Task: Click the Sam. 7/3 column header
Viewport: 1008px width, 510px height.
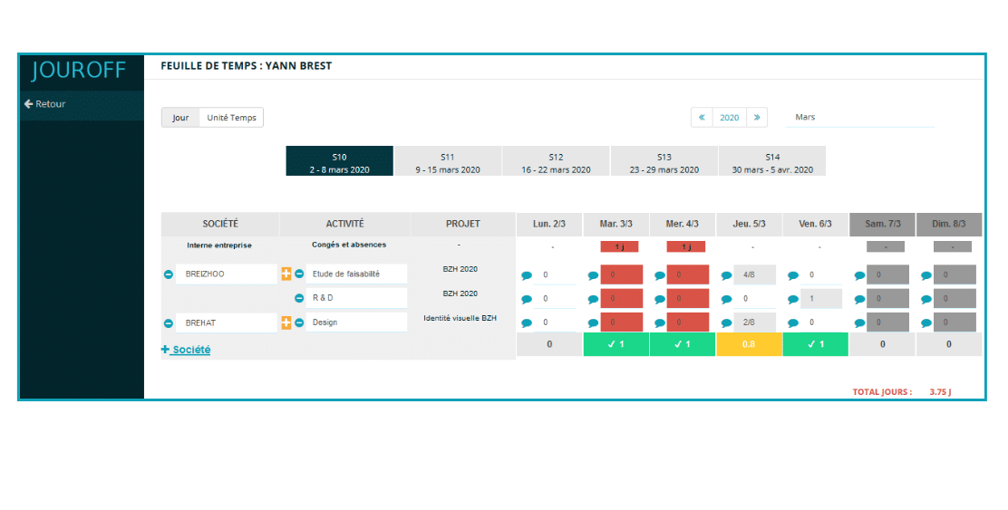Action: [x=883, y=224]
